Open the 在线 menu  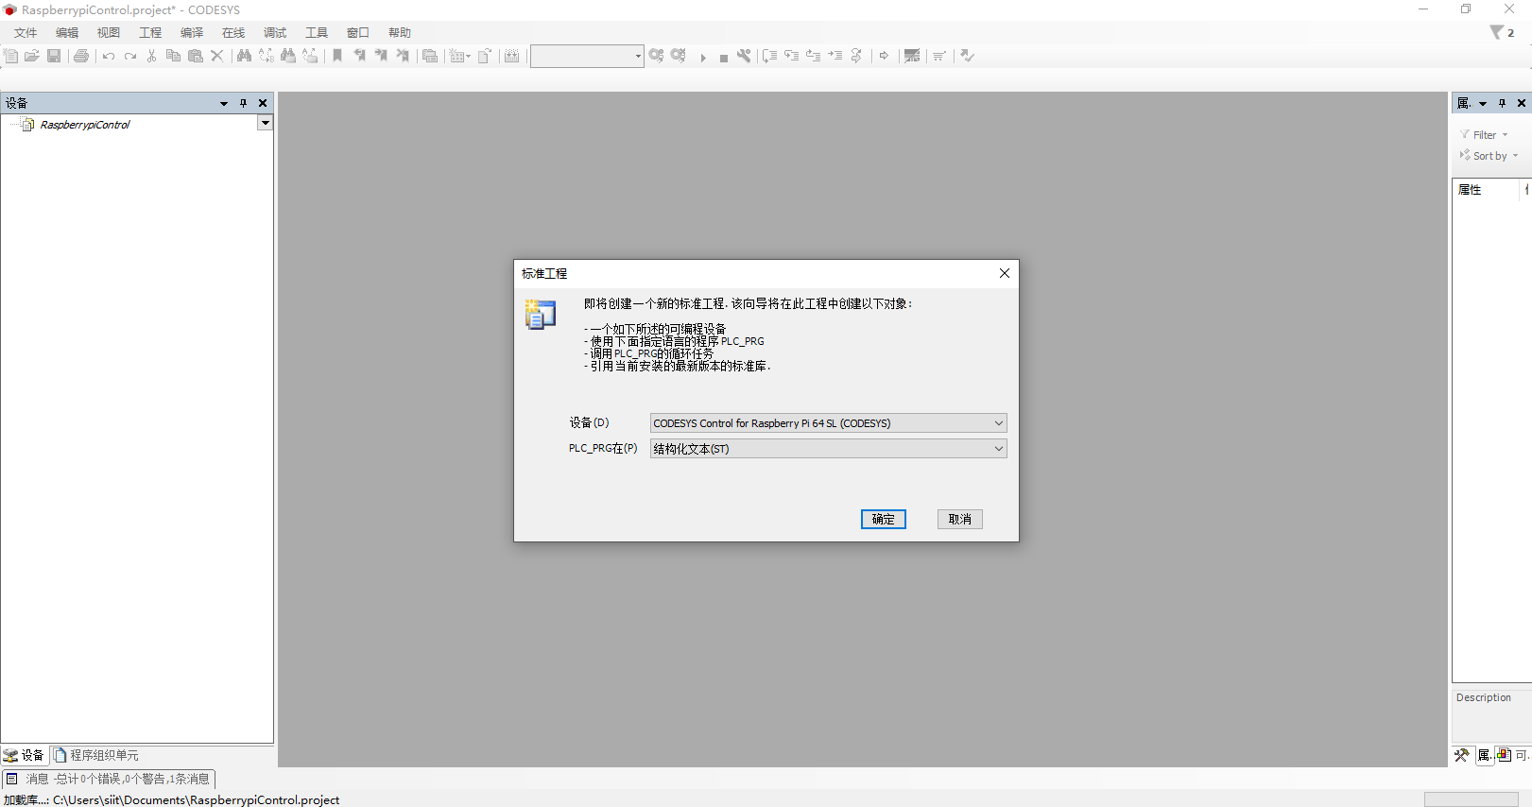pyautogui.click(x=233, y=32)
